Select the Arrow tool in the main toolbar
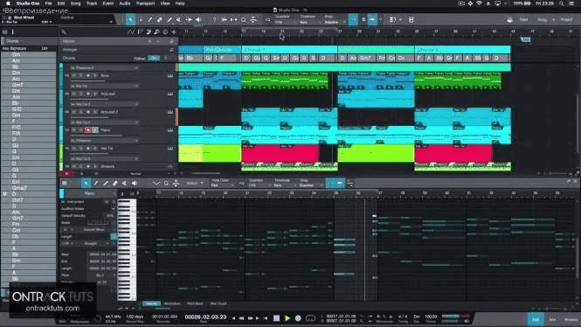581x327 pixels. point(130,19)
